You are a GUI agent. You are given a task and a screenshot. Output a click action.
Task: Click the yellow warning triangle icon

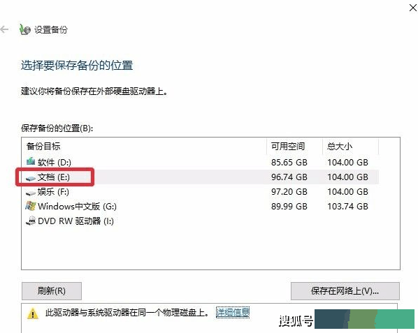[33, 313]
